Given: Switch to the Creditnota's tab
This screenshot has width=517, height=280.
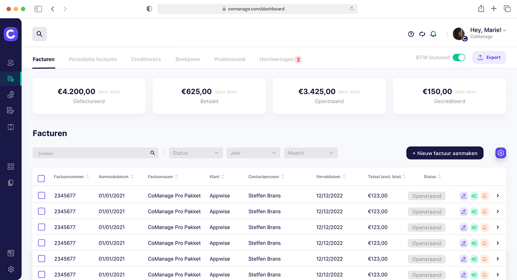Looking at the screenshot, I should [146, 59].
